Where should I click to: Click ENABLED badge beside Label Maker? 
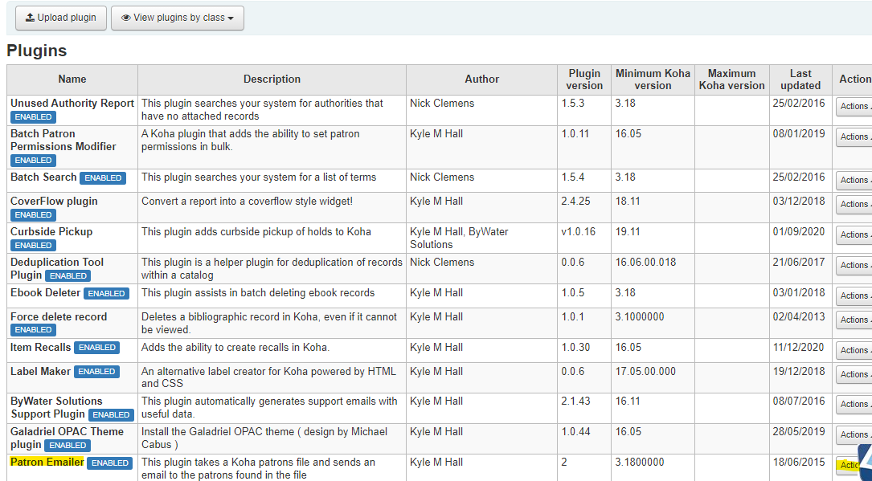[x=96, y=372]
